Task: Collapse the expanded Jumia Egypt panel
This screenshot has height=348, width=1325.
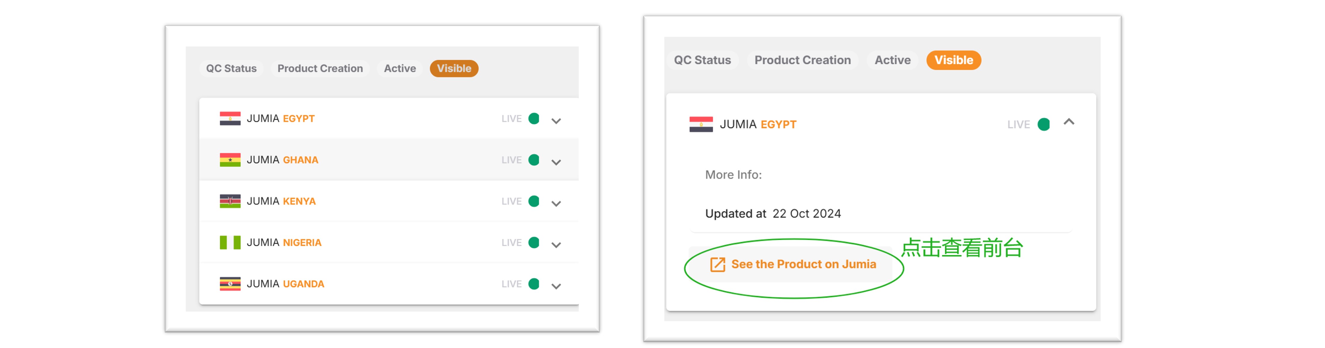Action: pyautogui.click(x=1069, y=122)
